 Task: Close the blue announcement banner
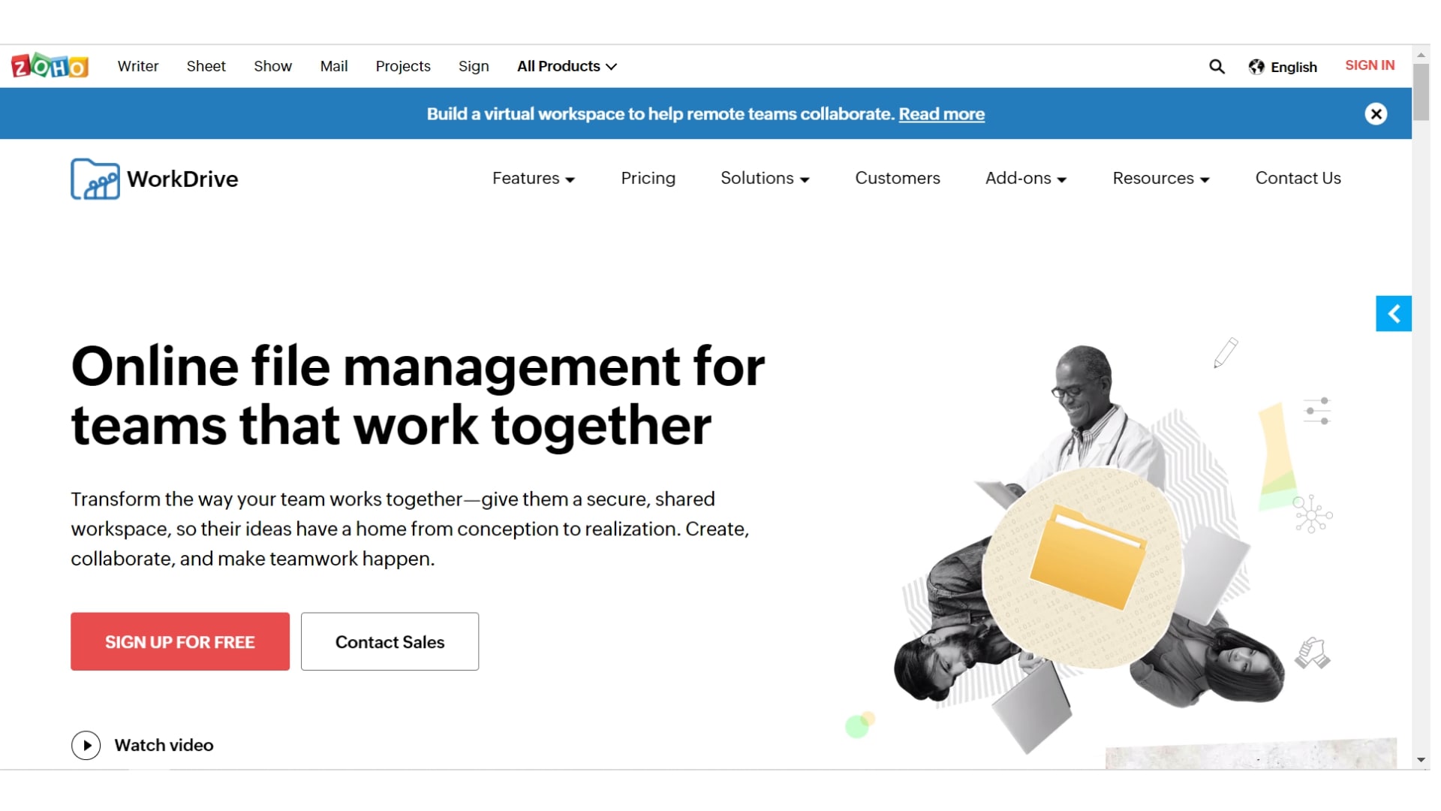pyautogui.click(x=1376, y=114)
